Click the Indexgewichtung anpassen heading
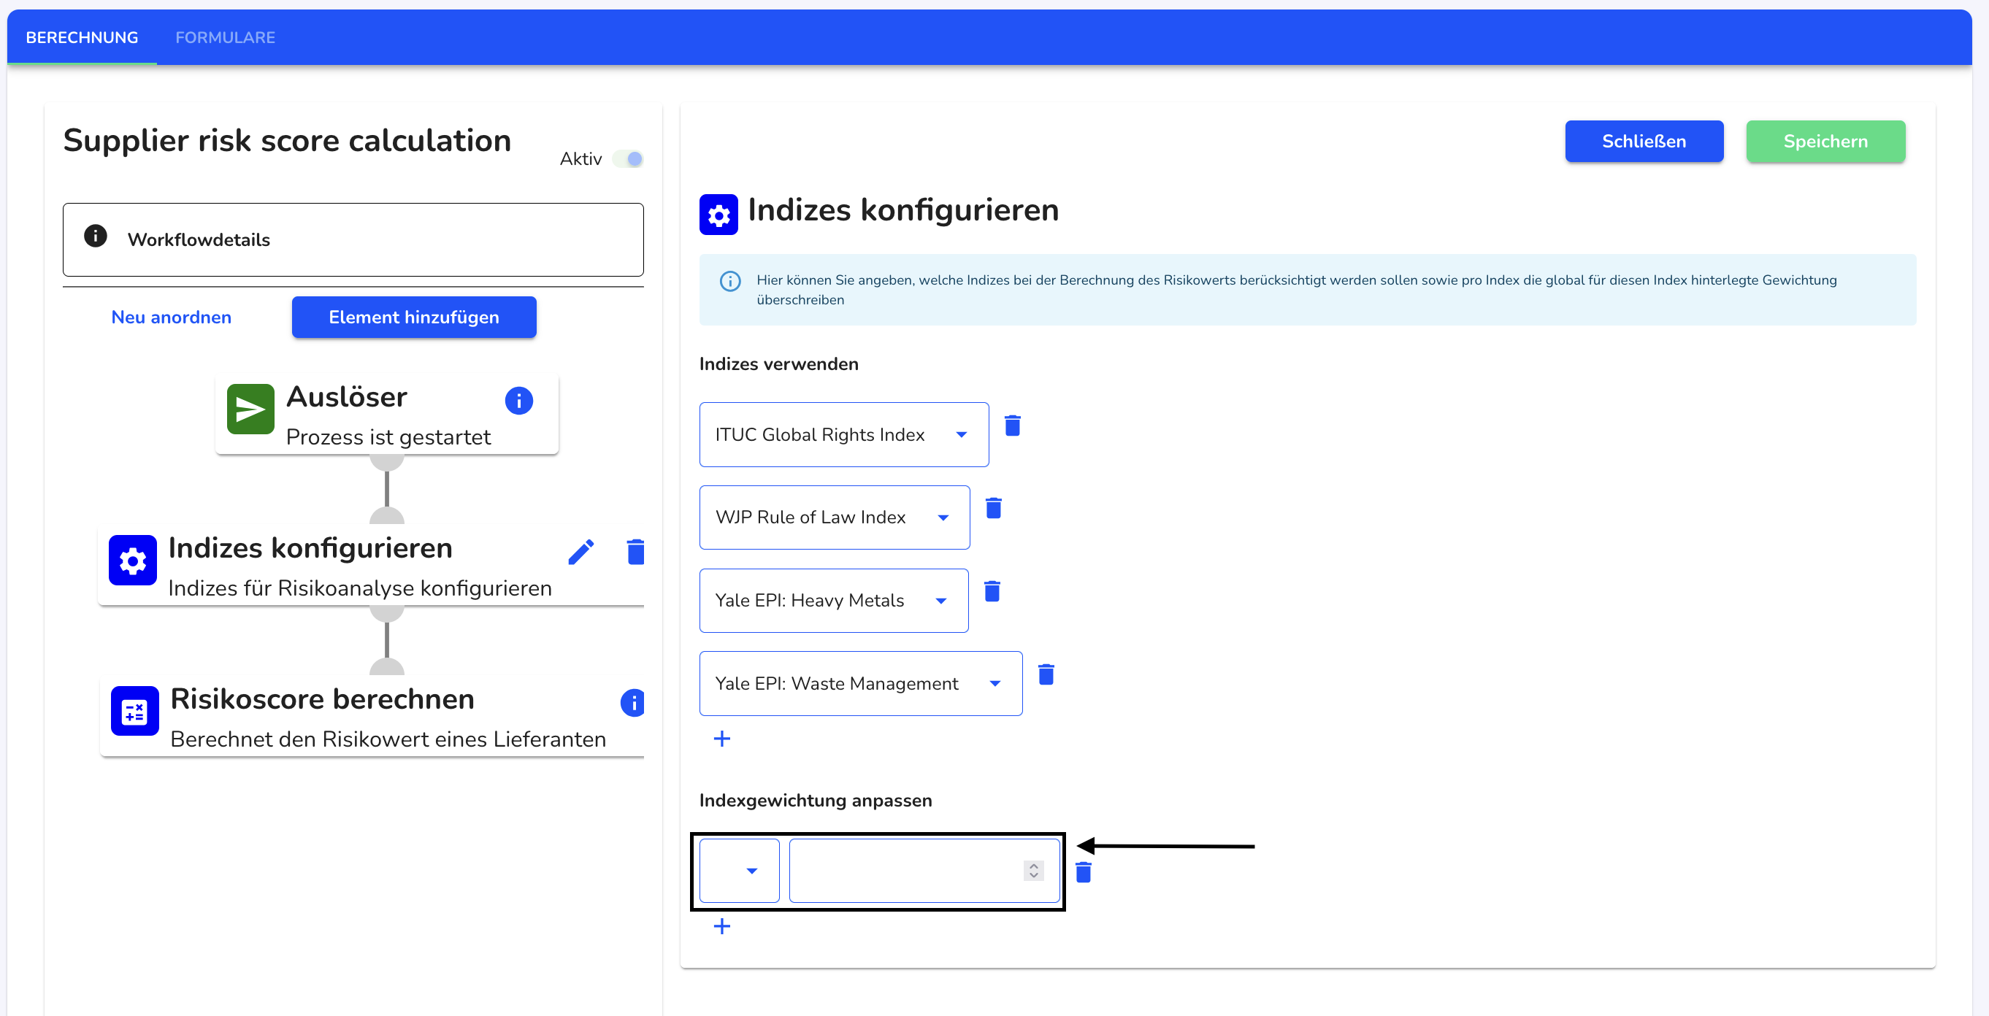This screenshot has width=1989, height=1016. [816, 801]
